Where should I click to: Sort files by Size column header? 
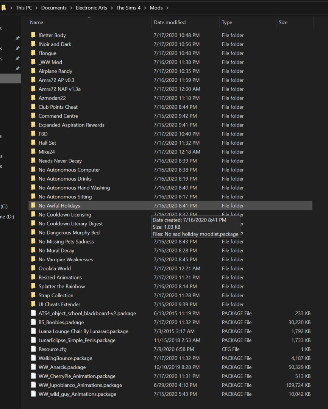coord(295,22)
